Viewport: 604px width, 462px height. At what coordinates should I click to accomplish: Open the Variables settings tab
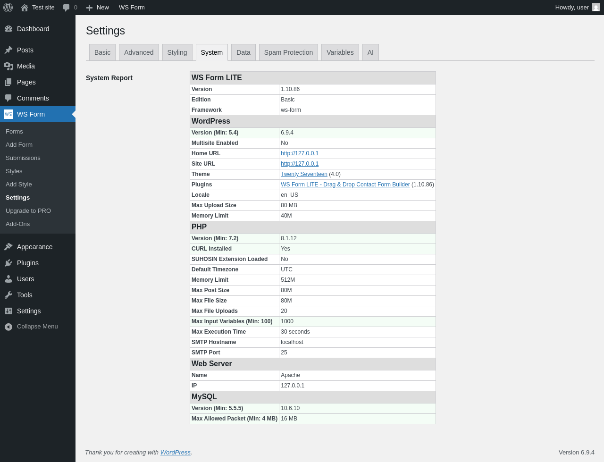[x=340, y=52]
